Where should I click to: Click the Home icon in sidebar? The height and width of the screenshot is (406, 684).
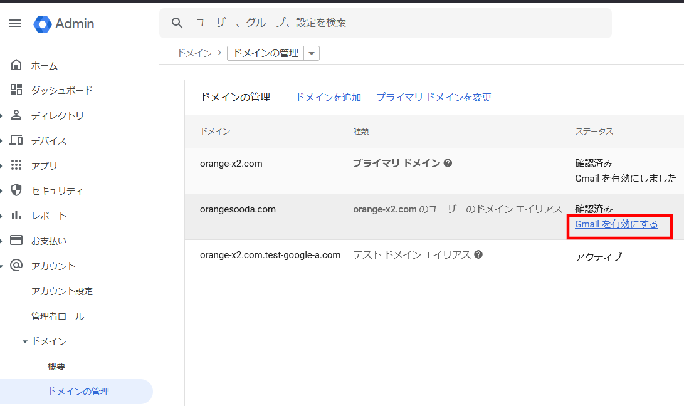tap(17, 65)
